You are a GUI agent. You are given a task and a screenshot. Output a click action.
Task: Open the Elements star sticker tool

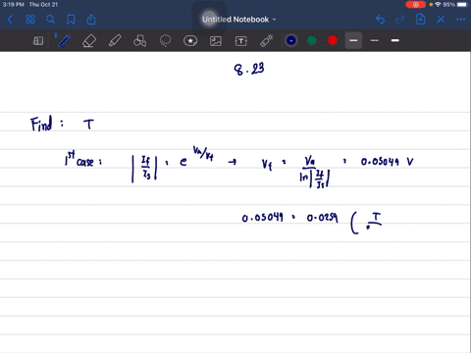[x=190, y=41]
